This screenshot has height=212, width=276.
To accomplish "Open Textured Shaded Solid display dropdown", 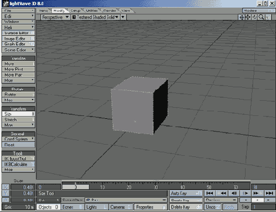I will point(95,17).
